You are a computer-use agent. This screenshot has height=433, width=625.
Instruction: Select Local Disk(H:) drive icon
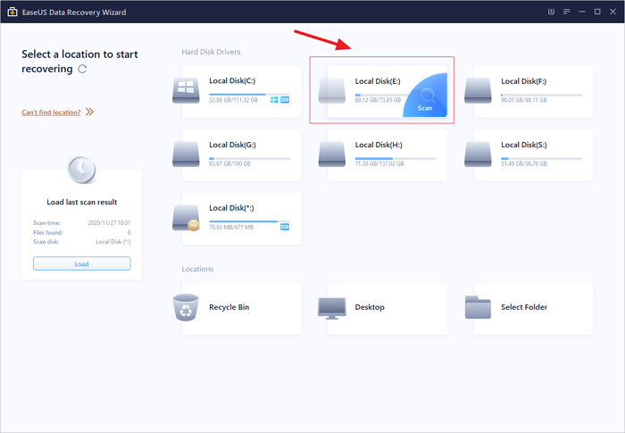click(332, 154)
